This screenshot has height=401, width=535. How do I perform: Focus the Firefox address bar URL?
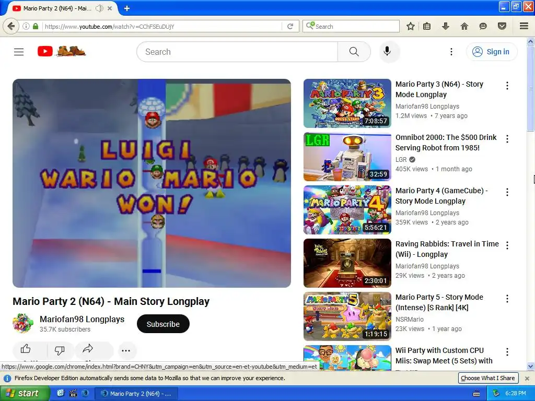pyautogui.click(x=162, y=26)
